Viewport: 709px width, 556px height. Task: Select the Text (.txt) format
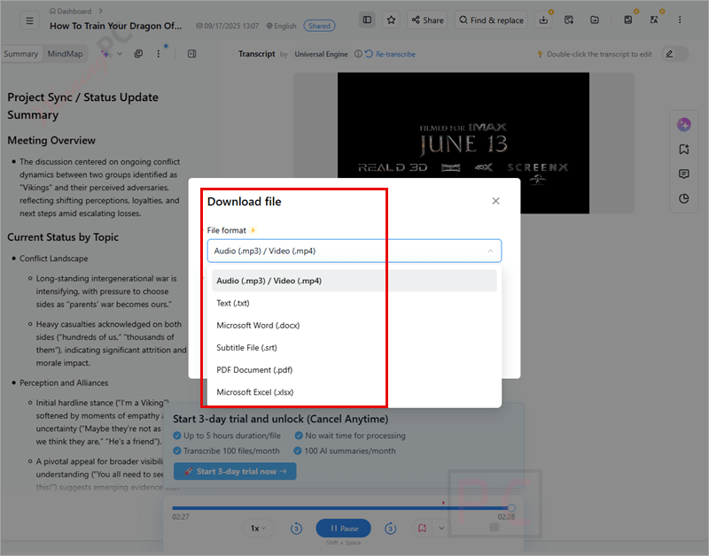[x=354, y=303]
